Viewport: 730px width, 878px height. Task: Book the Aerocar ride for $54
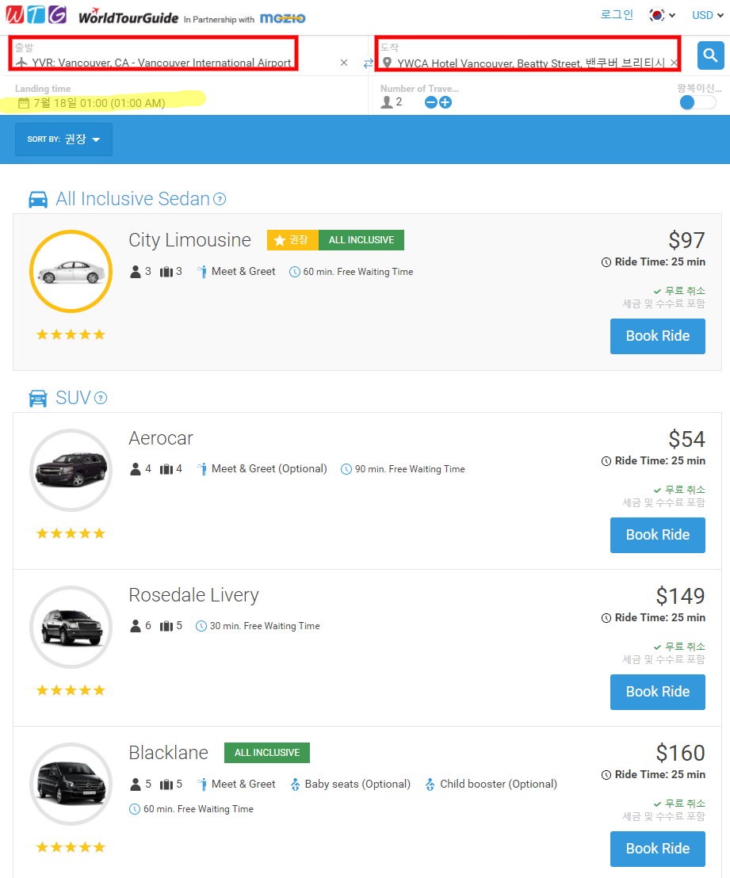(657, 535)
